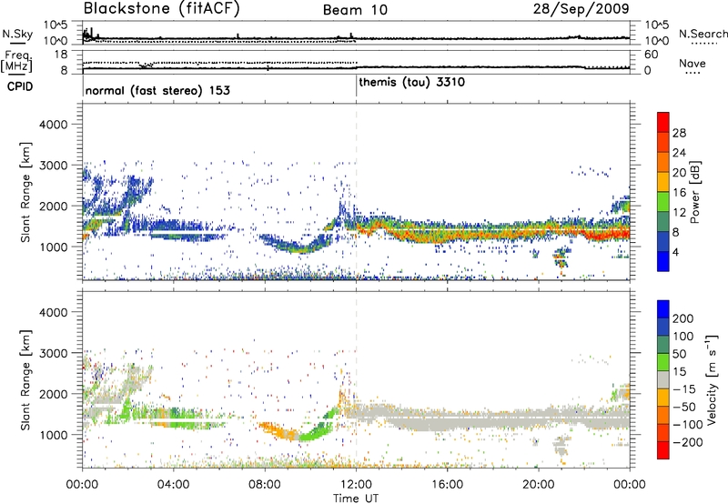The image size is (728, 504).
Task: Click the '18' frequency axis tick
Action: click(61, 55)
